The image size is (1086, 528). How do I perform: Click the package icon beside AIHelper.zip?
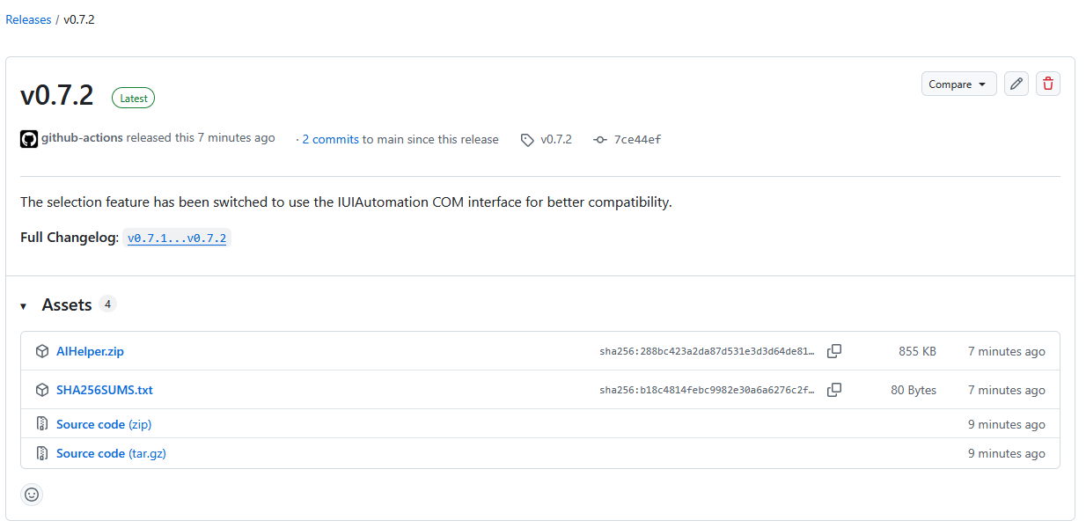42,351
